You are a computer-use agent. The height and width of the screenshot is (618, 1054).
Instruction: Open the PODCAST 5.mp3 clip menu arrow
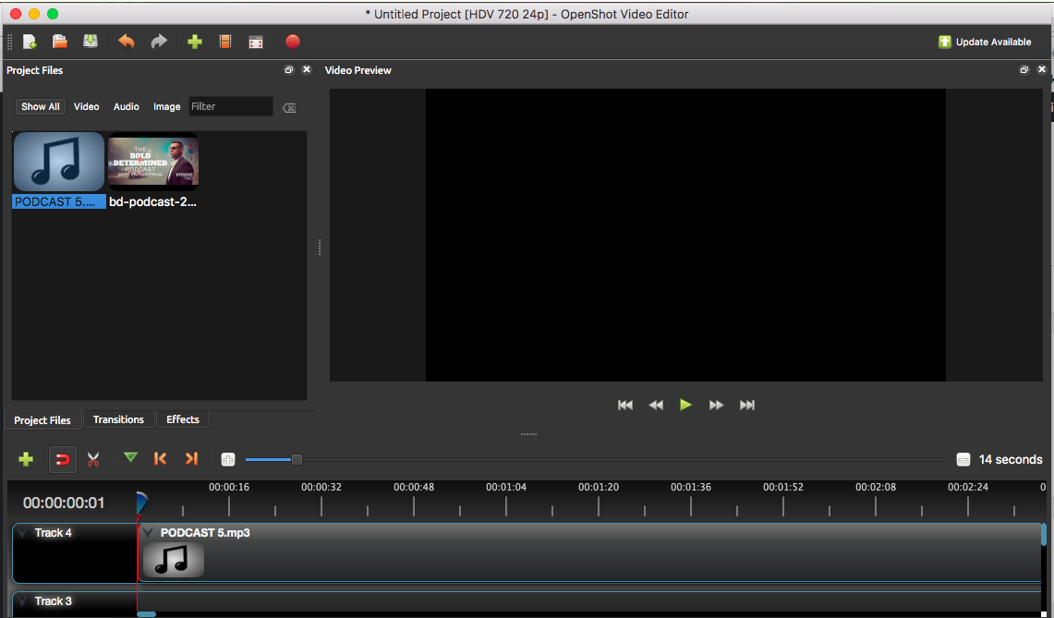(x=148, y=533)
